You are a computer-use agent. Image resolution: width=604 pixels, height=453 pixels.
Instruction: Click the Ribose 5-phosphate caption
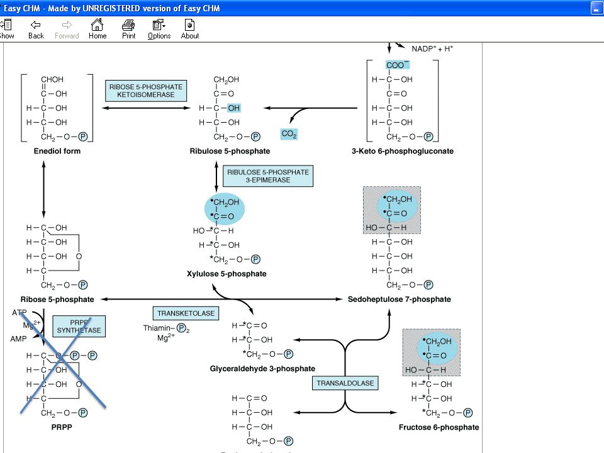(x=57, y=299)
